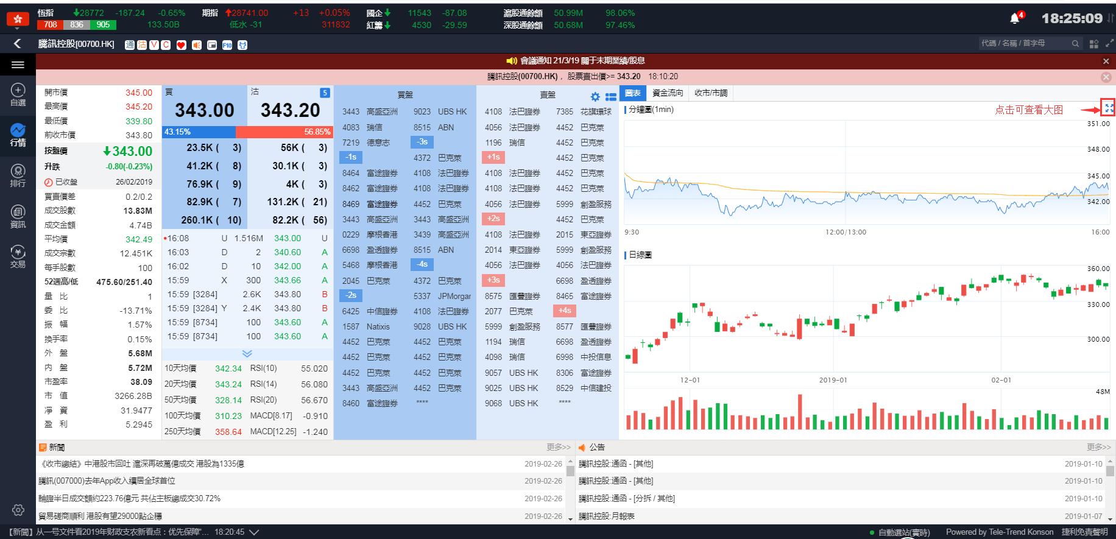Click Hong Kong flag market icon
This screenshot has height=539, width=1116.
point(18,19)
